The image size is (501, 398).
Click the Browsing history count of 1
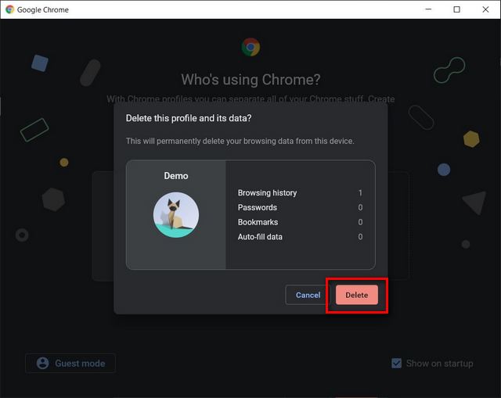pos(360,193)
